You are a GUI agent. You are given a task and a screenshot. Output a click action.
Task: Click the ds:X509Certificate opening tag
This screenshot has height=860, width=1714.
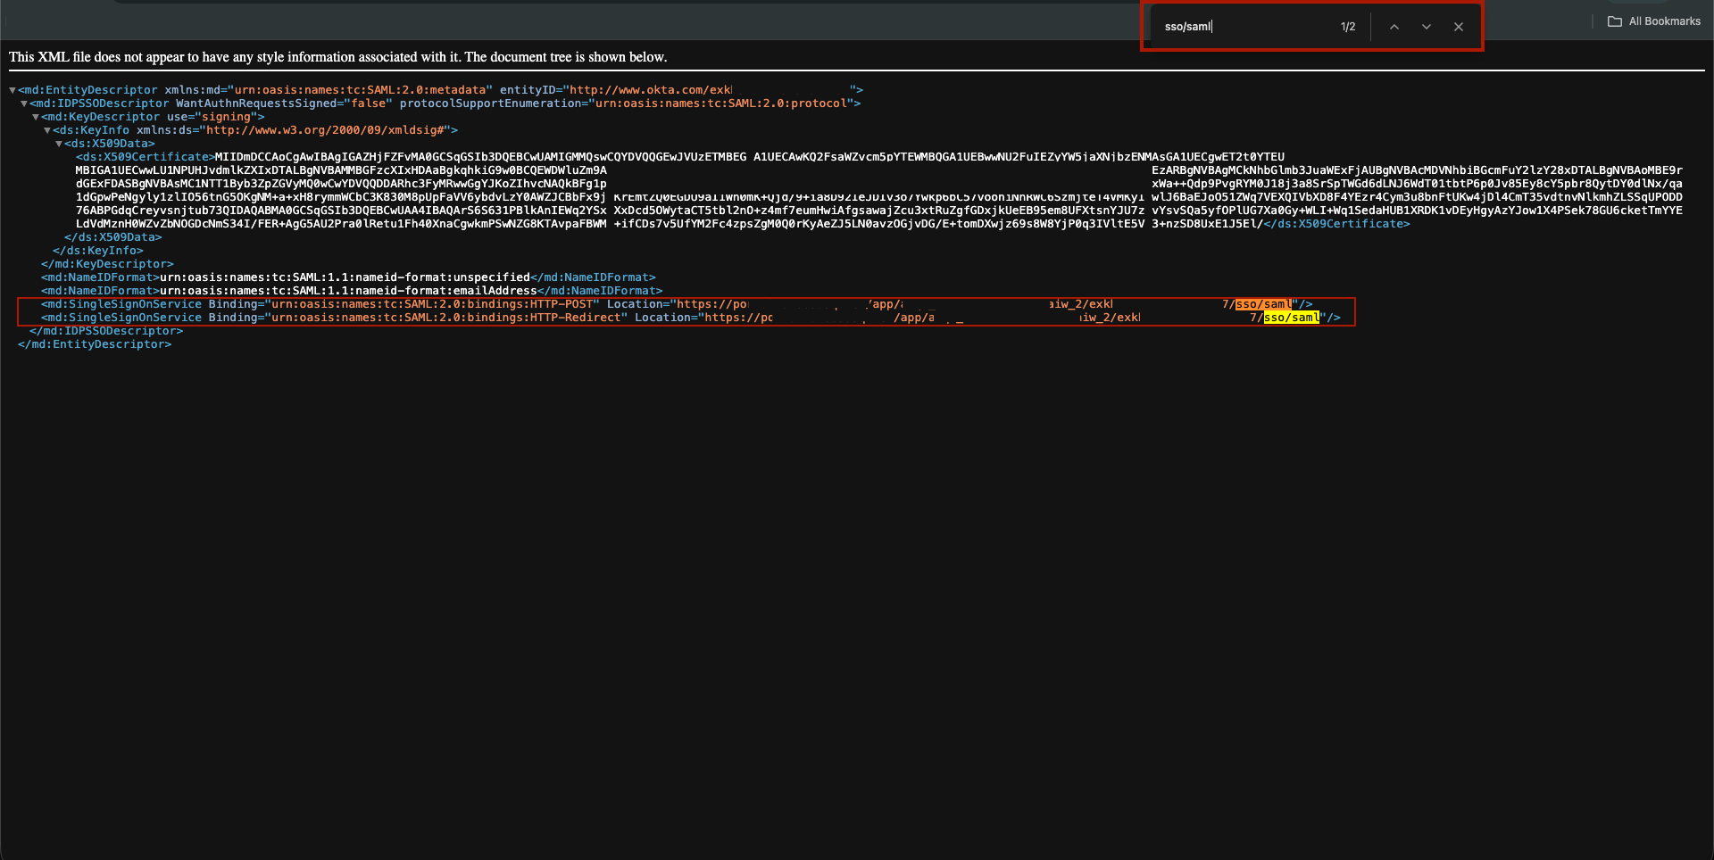click(x=146, y=157)
